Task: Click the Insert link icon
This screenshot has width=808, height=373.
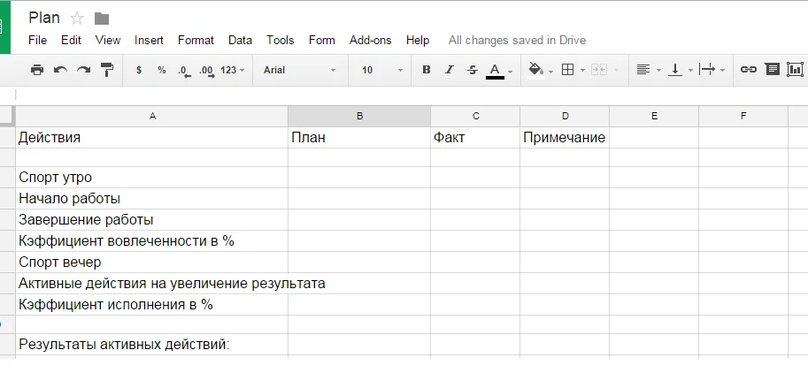Action: coord(748,70)
